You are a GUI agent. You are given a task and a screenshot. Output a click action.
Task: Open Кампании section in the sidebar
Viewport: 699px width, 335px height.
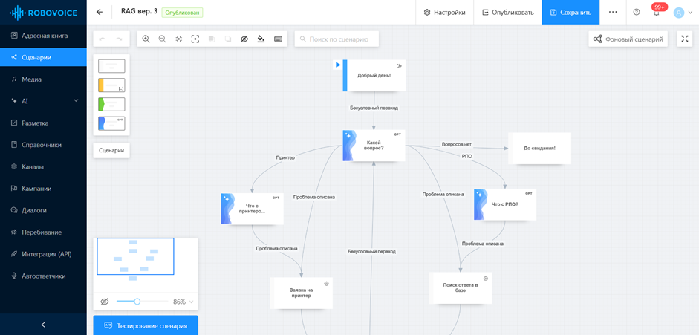36,189
